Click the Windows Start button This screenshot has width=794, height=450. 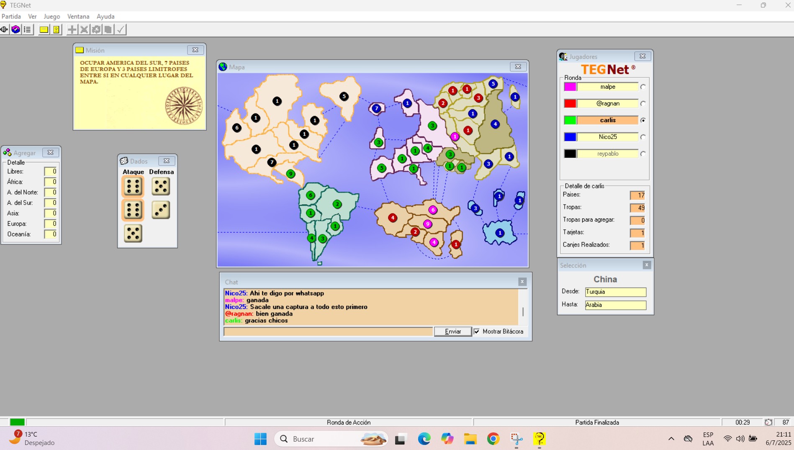[260, 439]
